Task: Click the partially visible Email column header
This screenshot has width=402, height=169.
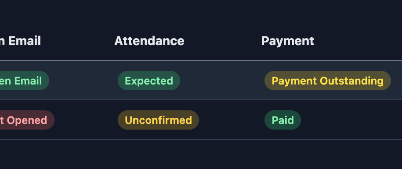Action: click(21, 41)
